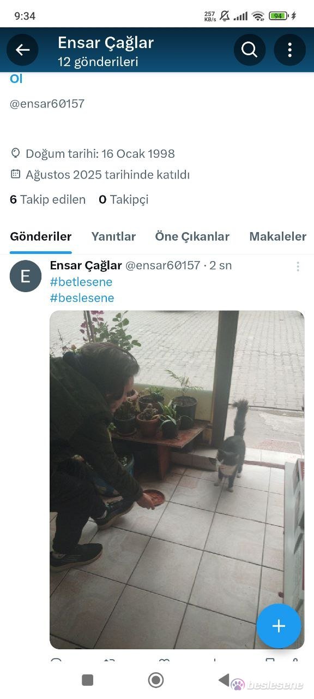Image resolution: width=314 pixels, height=699 pixels.
Task: Tap the back arrow icon
Action: click(22, 50)
